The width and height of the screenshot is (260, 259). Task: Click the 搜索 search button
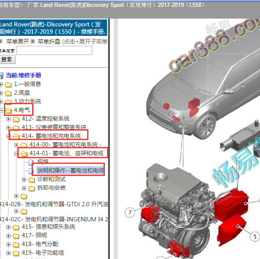pyautogui.click(x=7, y=59)
